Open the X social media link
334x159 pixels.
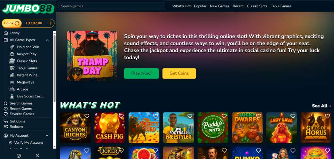point(38,156)
